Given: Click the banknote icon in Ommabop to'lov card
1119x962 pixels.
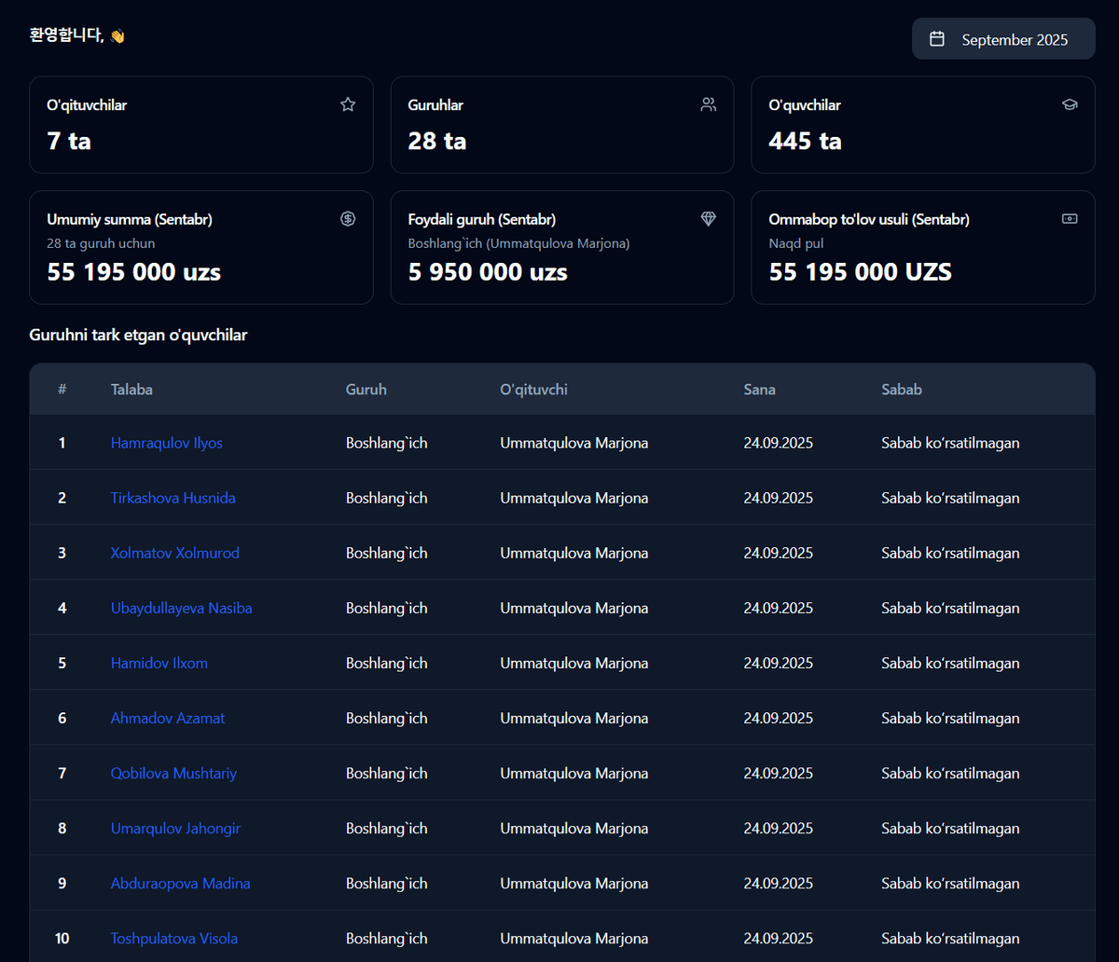Looking at the screenshot, I should [x=1070, y=219].
